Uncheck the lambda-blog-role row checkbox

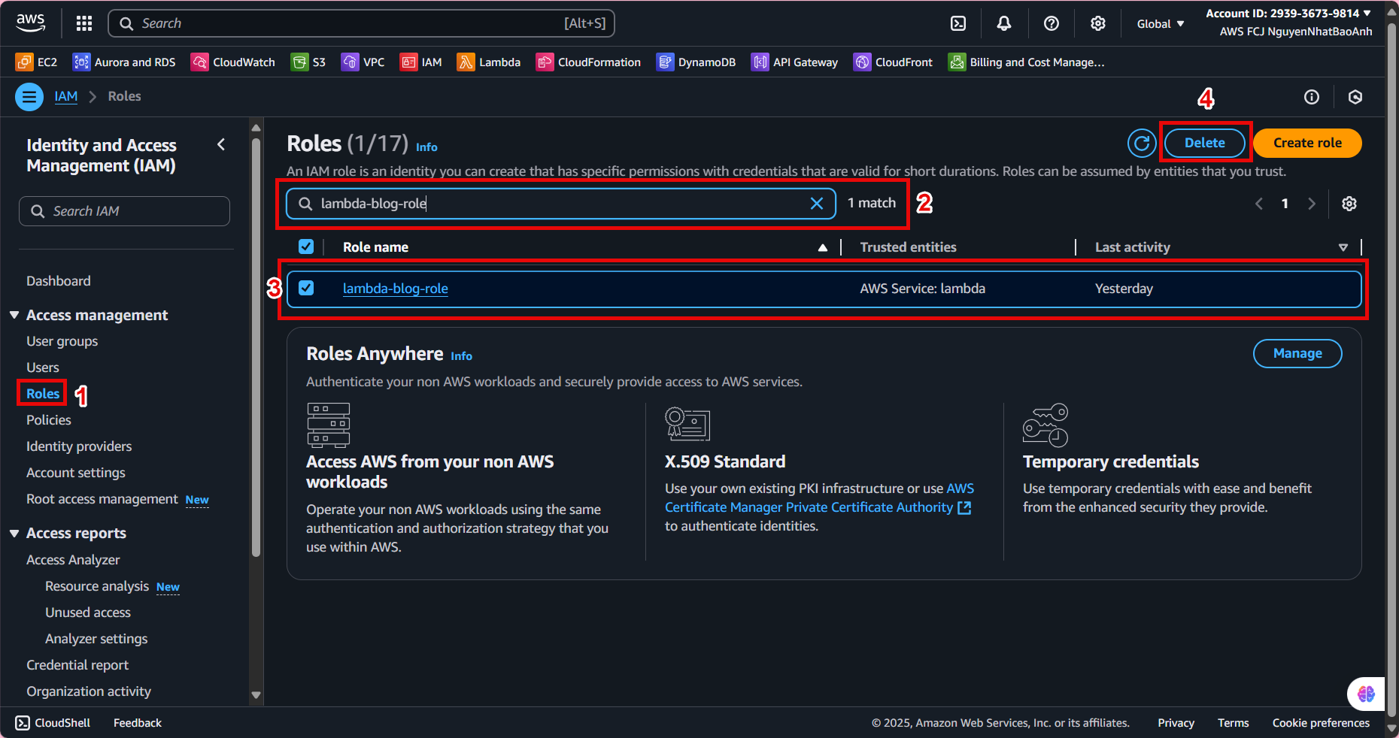(306, 288)
